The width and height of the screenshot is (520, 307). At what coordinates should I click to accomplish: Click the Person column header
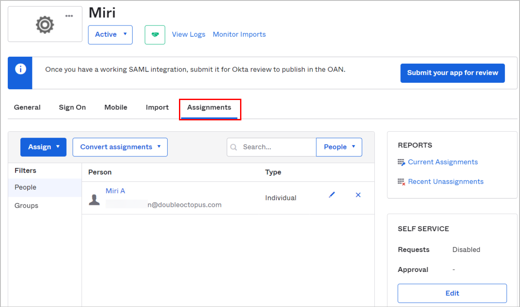click(100, 172)
